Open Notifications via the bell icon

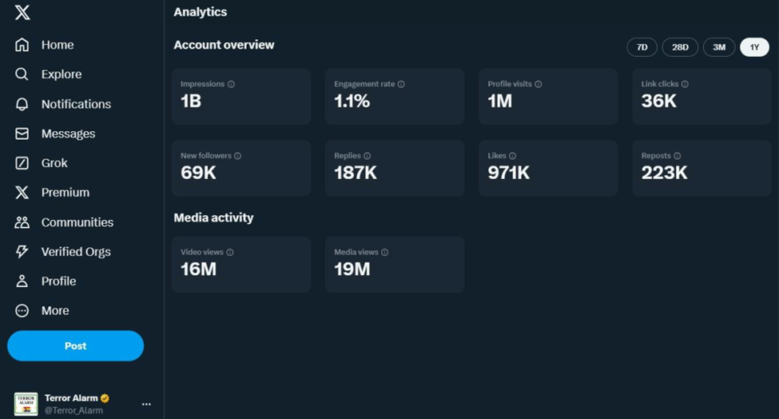coord(22,104)
